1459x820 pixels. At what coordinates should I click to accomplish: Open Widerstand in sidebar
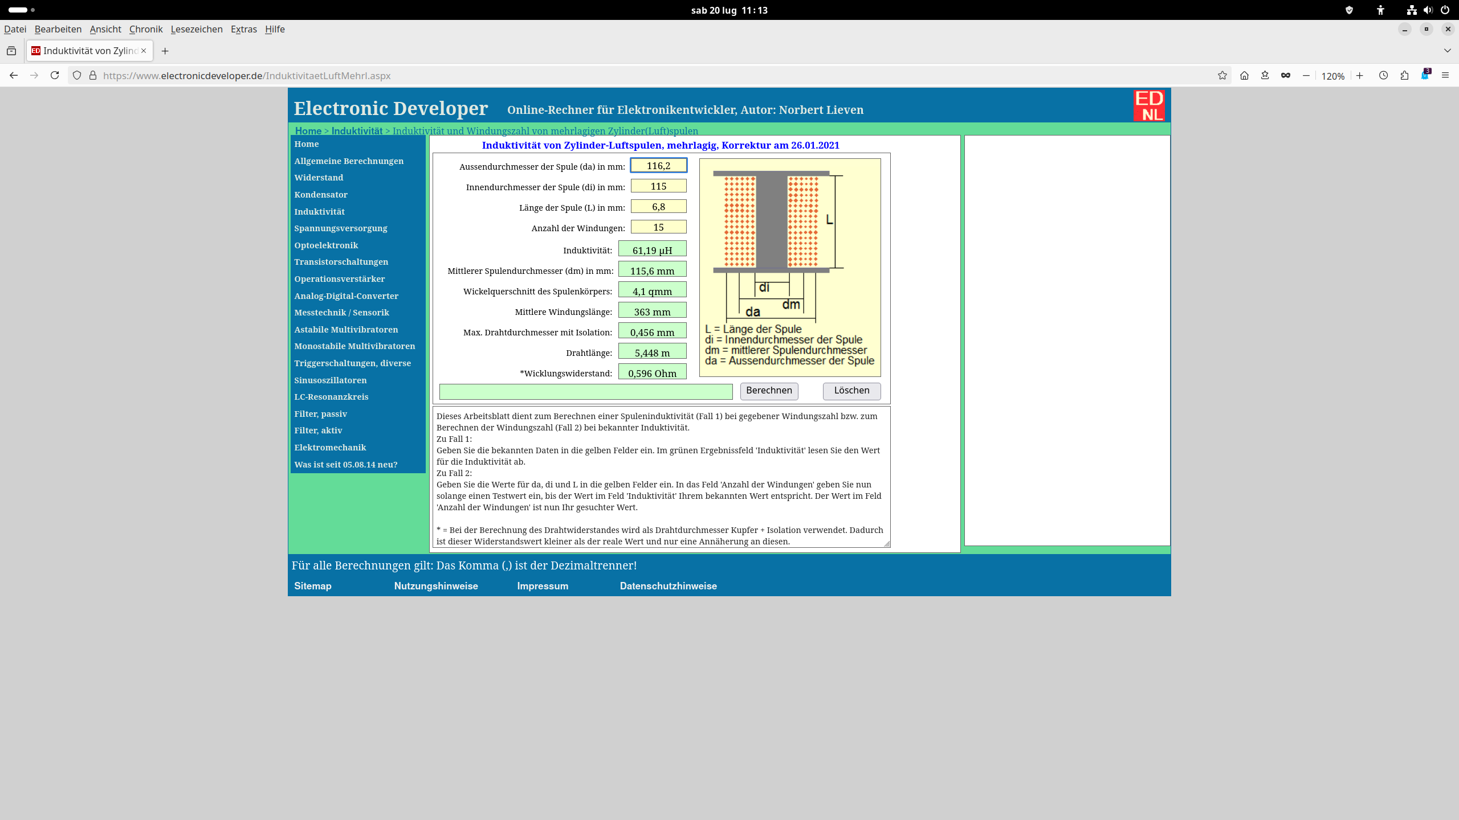[x=319, y=178]
